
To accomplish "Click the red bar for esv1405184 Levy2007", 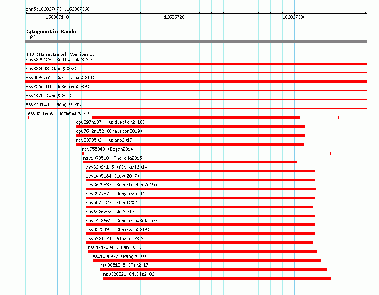I will pos(201,180).
